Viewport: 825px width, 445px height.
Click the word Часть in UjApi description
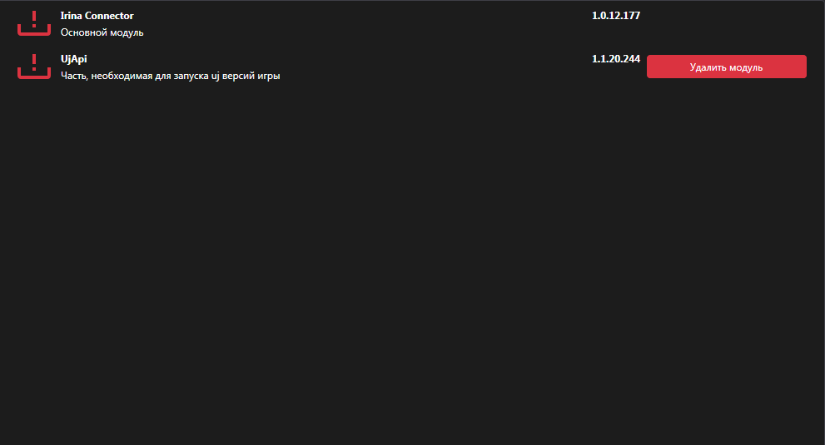pyautogui.click(x=74, y=76)
